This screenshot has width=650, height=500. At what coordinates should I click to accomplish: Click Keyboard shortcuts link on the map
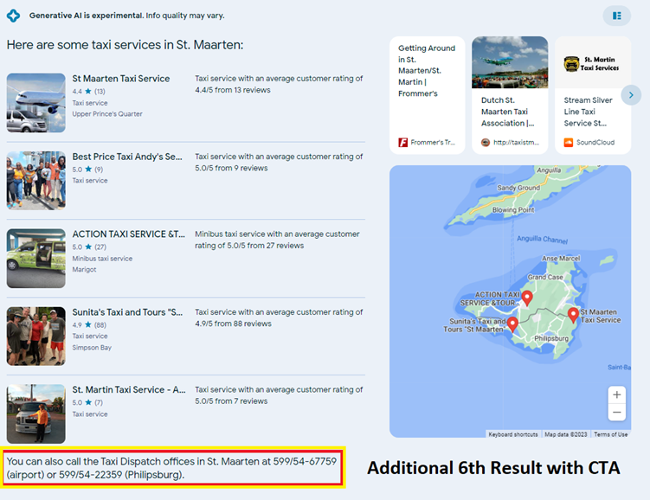(513, 434)
